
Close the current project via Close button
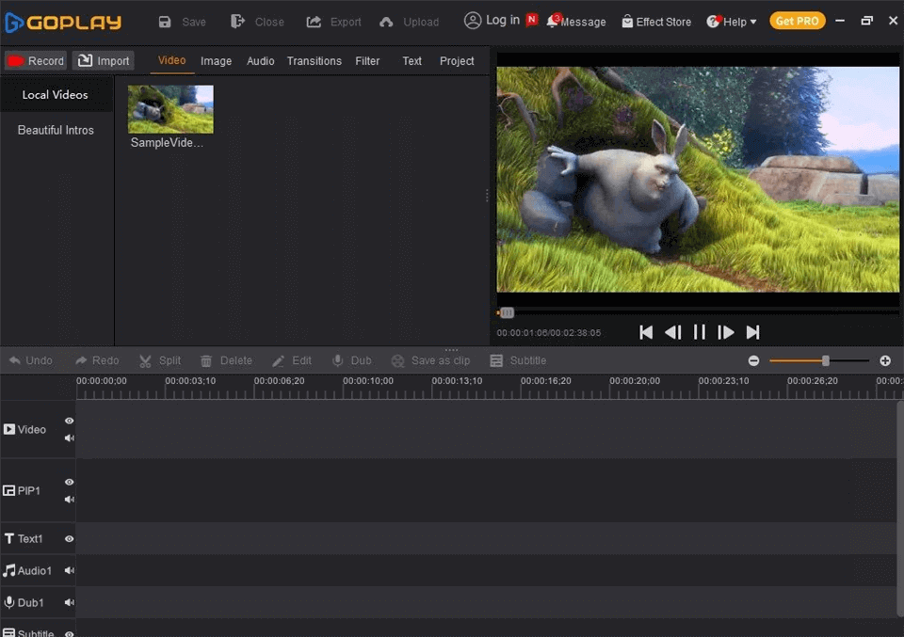[257, 22]
